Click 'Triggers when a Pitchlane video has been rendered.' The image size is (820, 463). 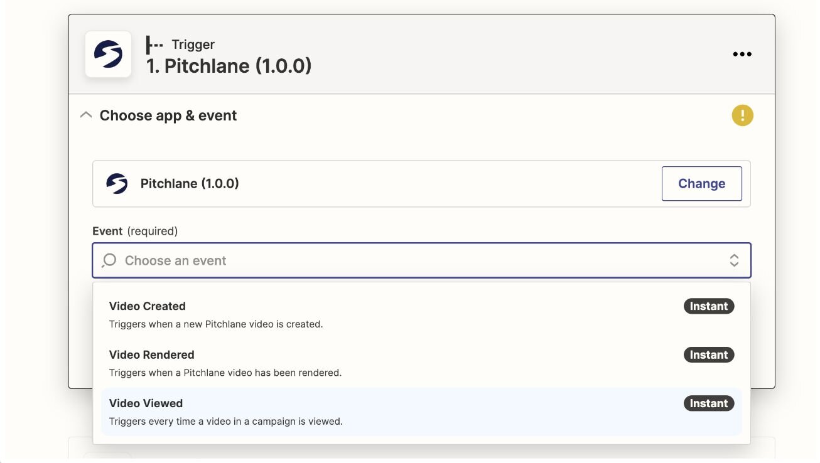225,373
